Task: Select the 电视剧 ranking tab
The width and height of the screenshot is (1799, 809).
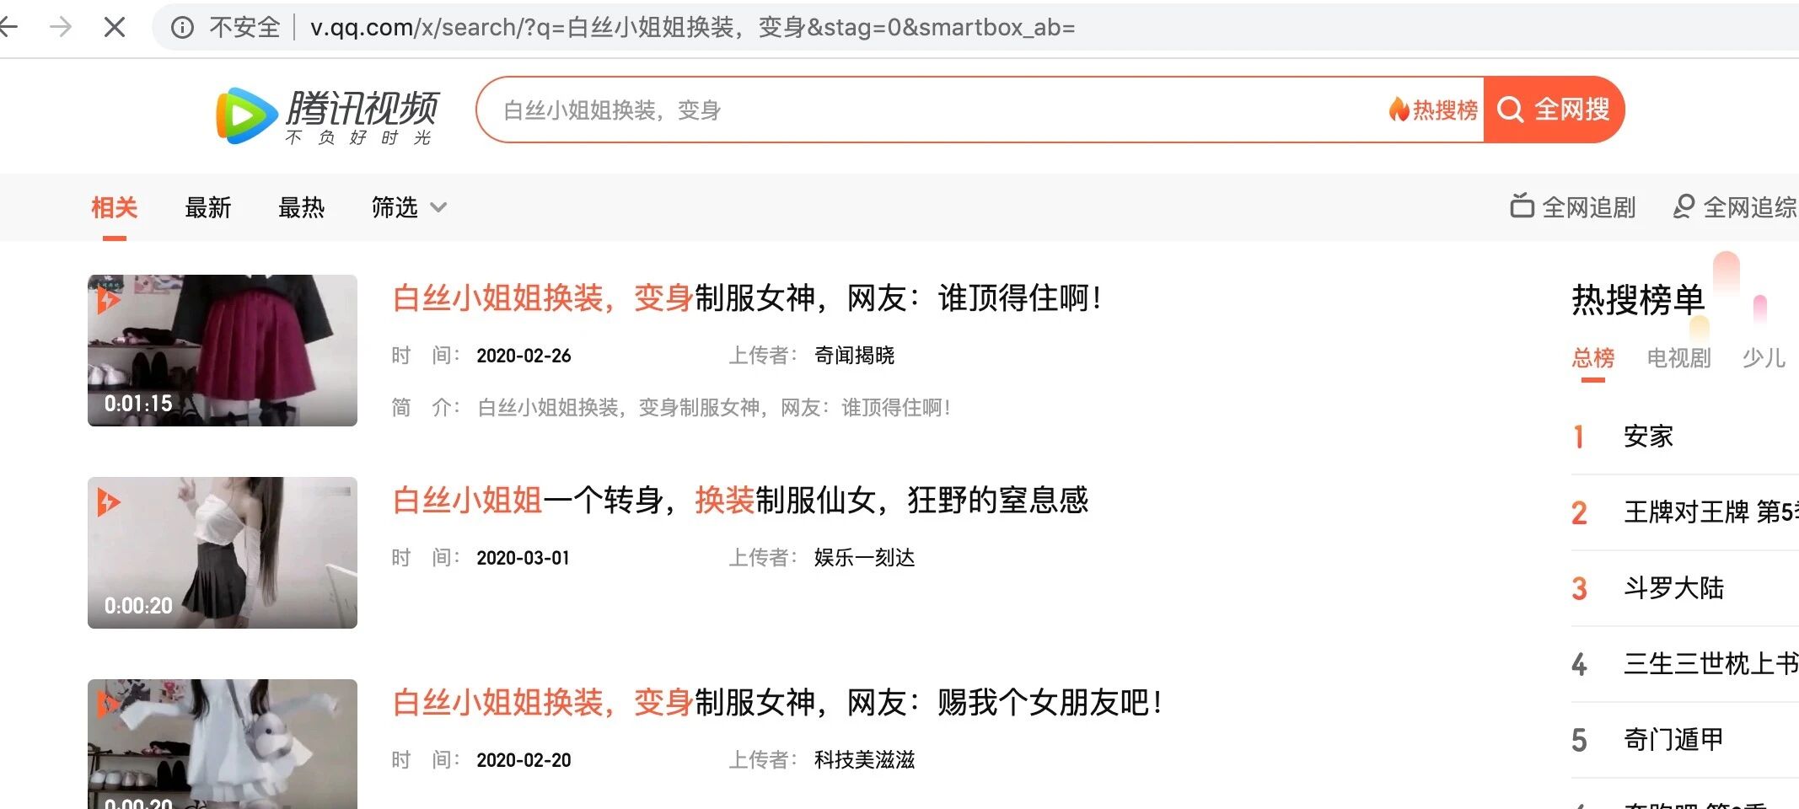Action: pyautogui.click(x=1679, y=358)
